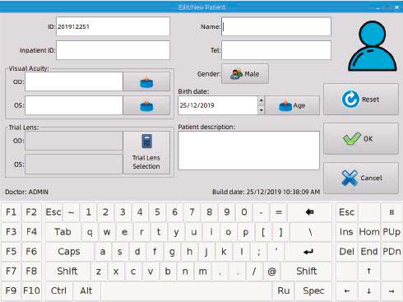Tap the PDn key
This screenshot has width=403, height=302.
coord(391,252)
